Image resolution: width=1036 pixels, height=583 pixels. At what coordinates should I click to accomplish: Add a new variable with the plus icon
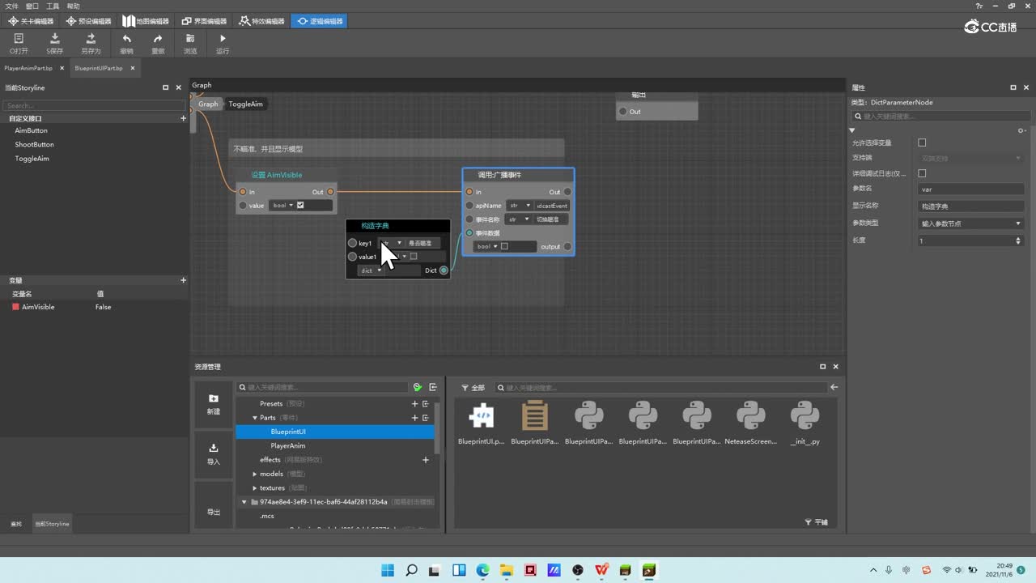183,280
